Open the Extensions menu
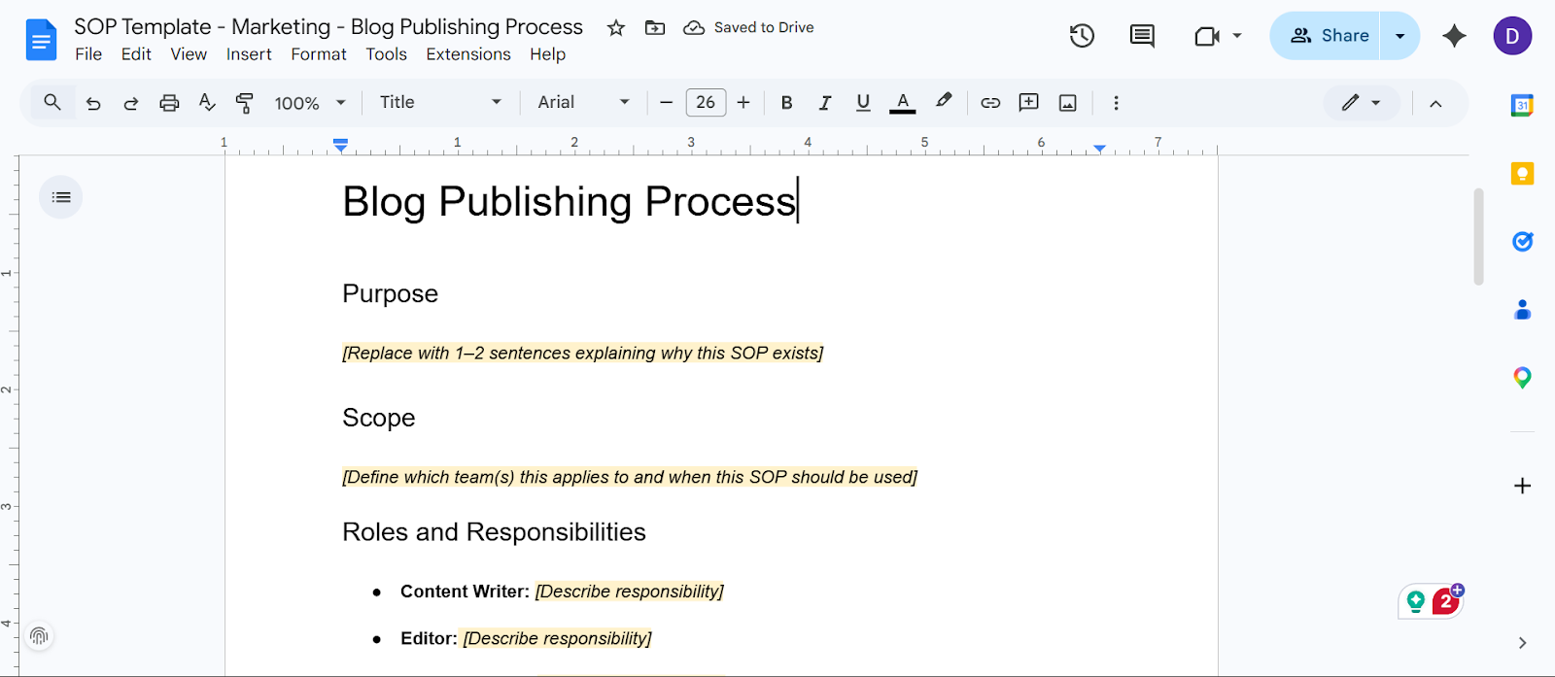This screenshot has height=677, width=1555. (467, 54)
